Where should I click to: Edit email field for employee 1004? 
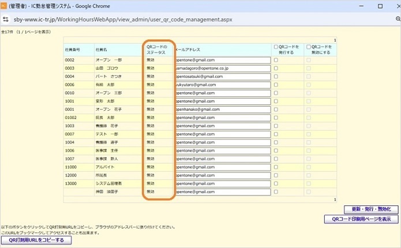point(223,142)
